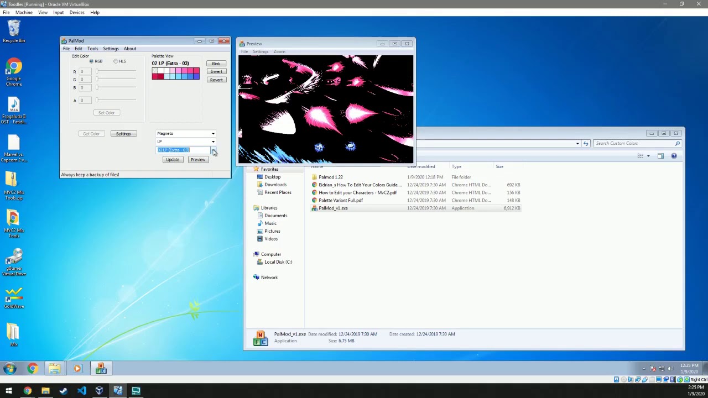Open PalMod File menu
708x398 pixels.
point(66,49)
